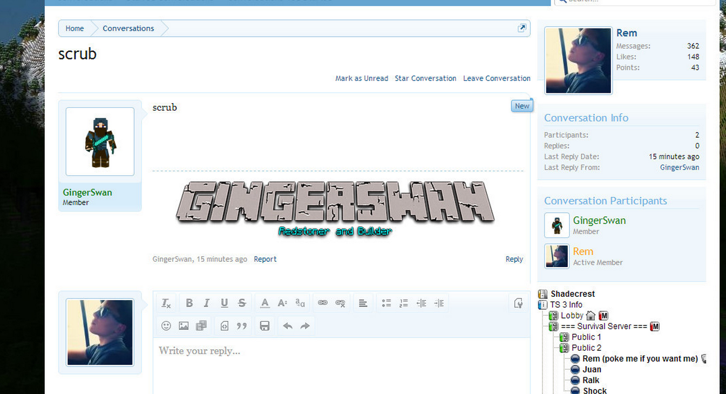Open the font family dropdown

coord(300,303)
